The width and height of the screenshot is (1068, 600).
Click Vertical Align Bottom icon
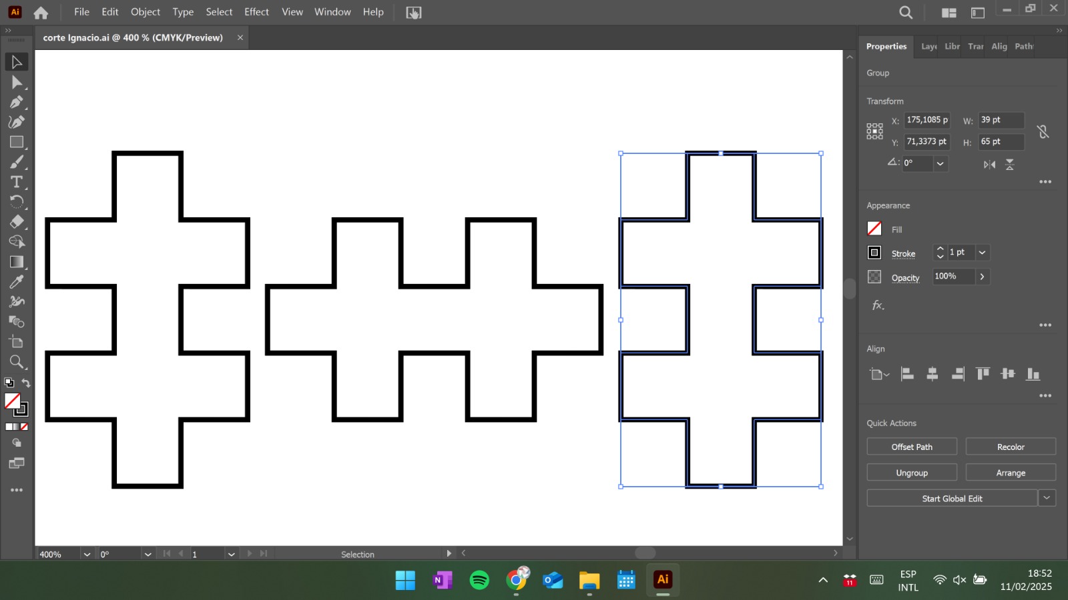[x=1033, y=374]
